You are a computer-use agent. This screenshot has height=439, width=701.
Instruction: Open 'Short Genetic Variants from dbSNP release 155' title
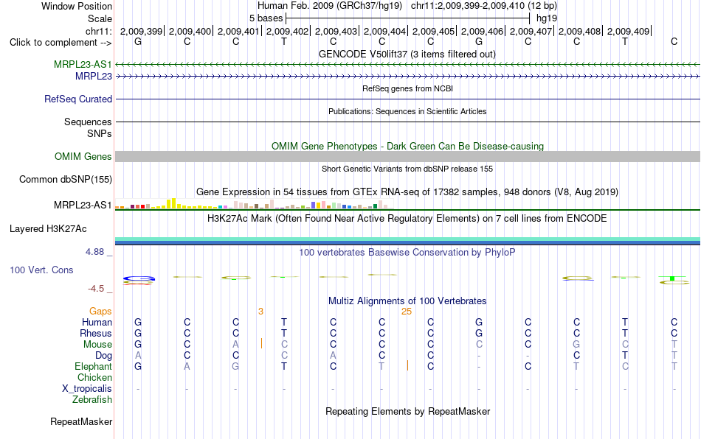click(407, 169)
